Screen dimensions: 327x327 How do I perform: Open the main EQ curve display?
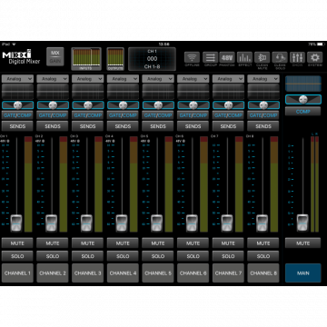pos(303,84)
